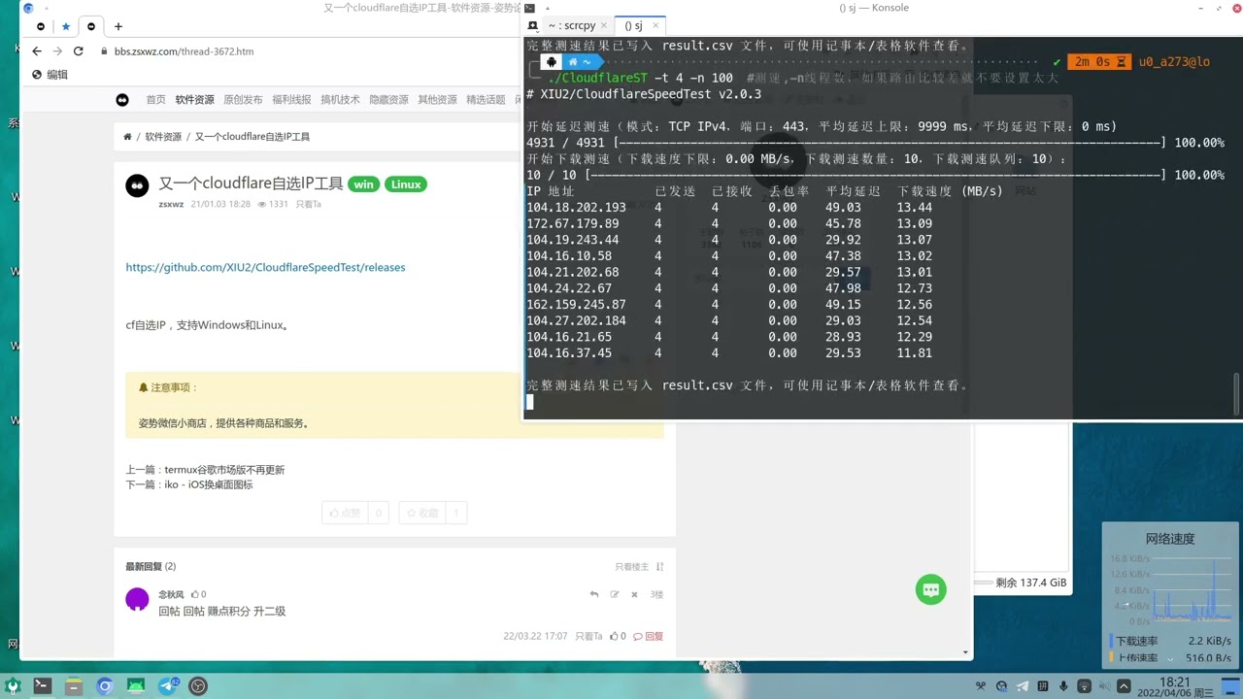Open 软件资源 breadcrumb link
The height and width of the screenshot is (699, 1243).
click(x=163, y=137)
